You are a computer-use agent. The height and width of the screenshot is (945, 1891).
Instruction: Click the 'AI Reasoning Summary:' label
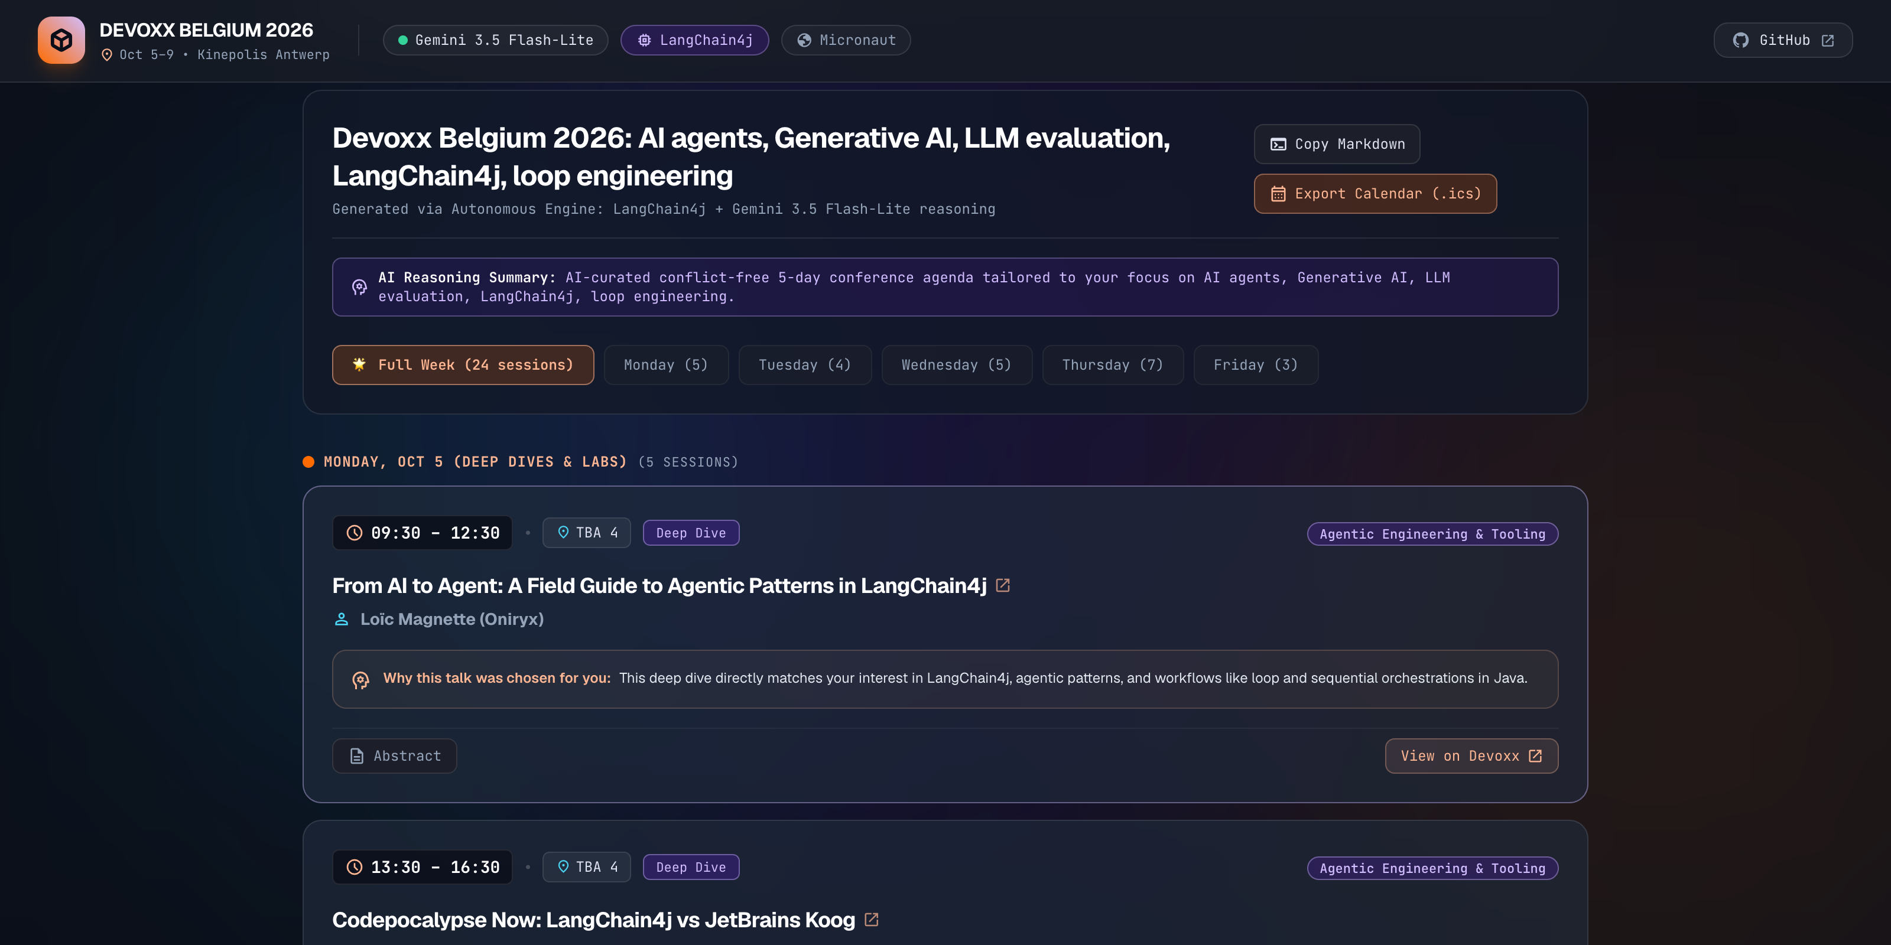coord(467,278)
